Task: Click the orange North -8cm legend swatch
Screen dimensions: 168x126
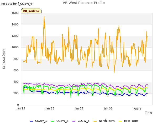Action: [95, 121]
